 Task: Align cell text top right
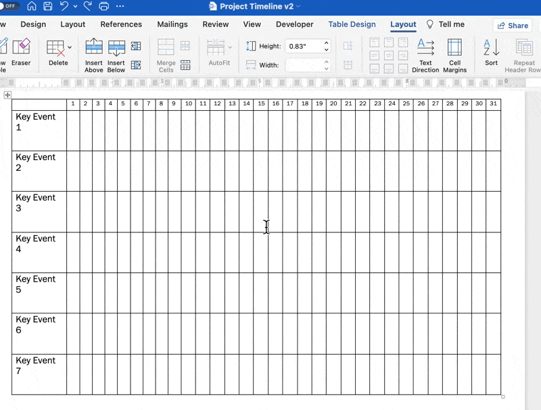pos(403,43)
